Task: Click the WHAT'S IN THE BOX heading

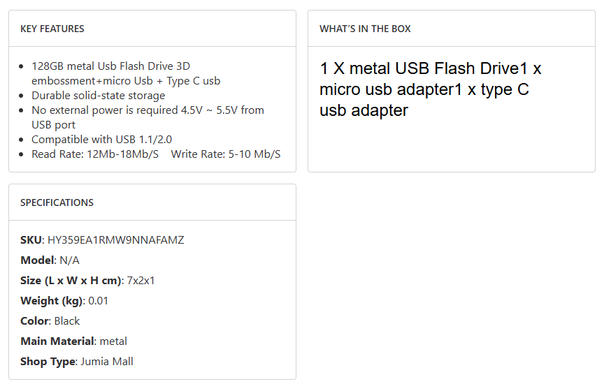Action: [365, 29]
